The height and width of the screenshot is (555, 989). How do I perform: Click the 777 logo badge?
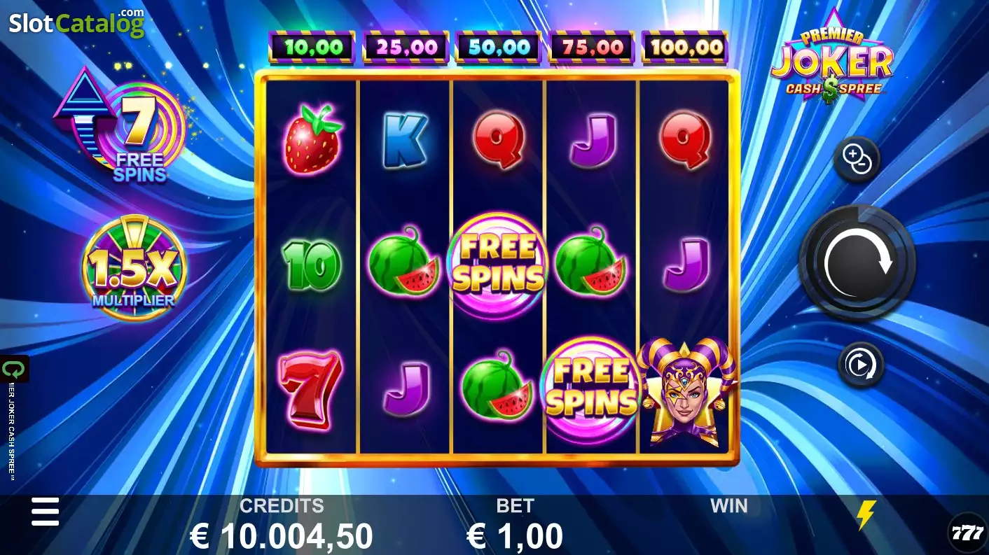pos(967,533)
